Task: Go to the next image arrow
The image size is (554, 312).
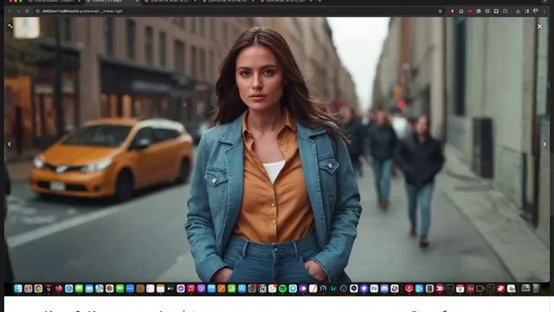Action: [544, 144]
